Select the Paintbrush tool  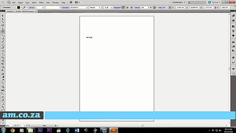pyautogui.click(x=3, y=41)
